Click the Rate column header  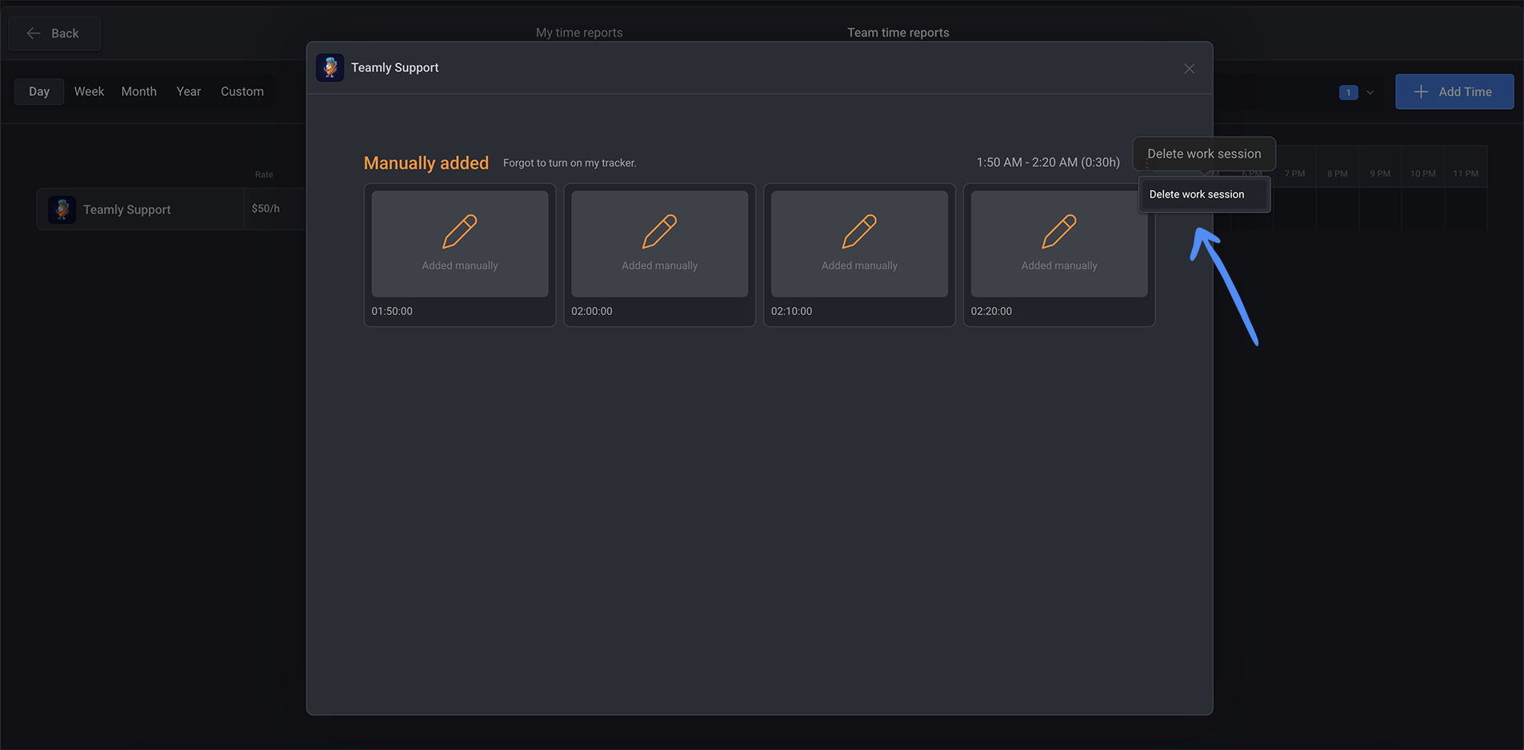tap(264, 174)
